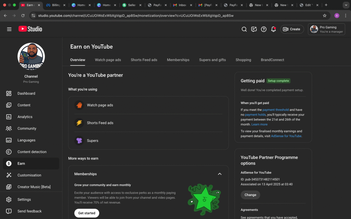
Task: Collapse the Memberships section chevron
Action: coord(220,174)
